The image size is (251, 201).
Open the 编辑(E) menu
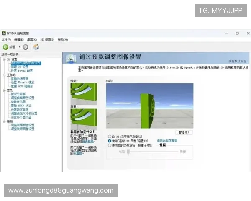coord(19,39)
